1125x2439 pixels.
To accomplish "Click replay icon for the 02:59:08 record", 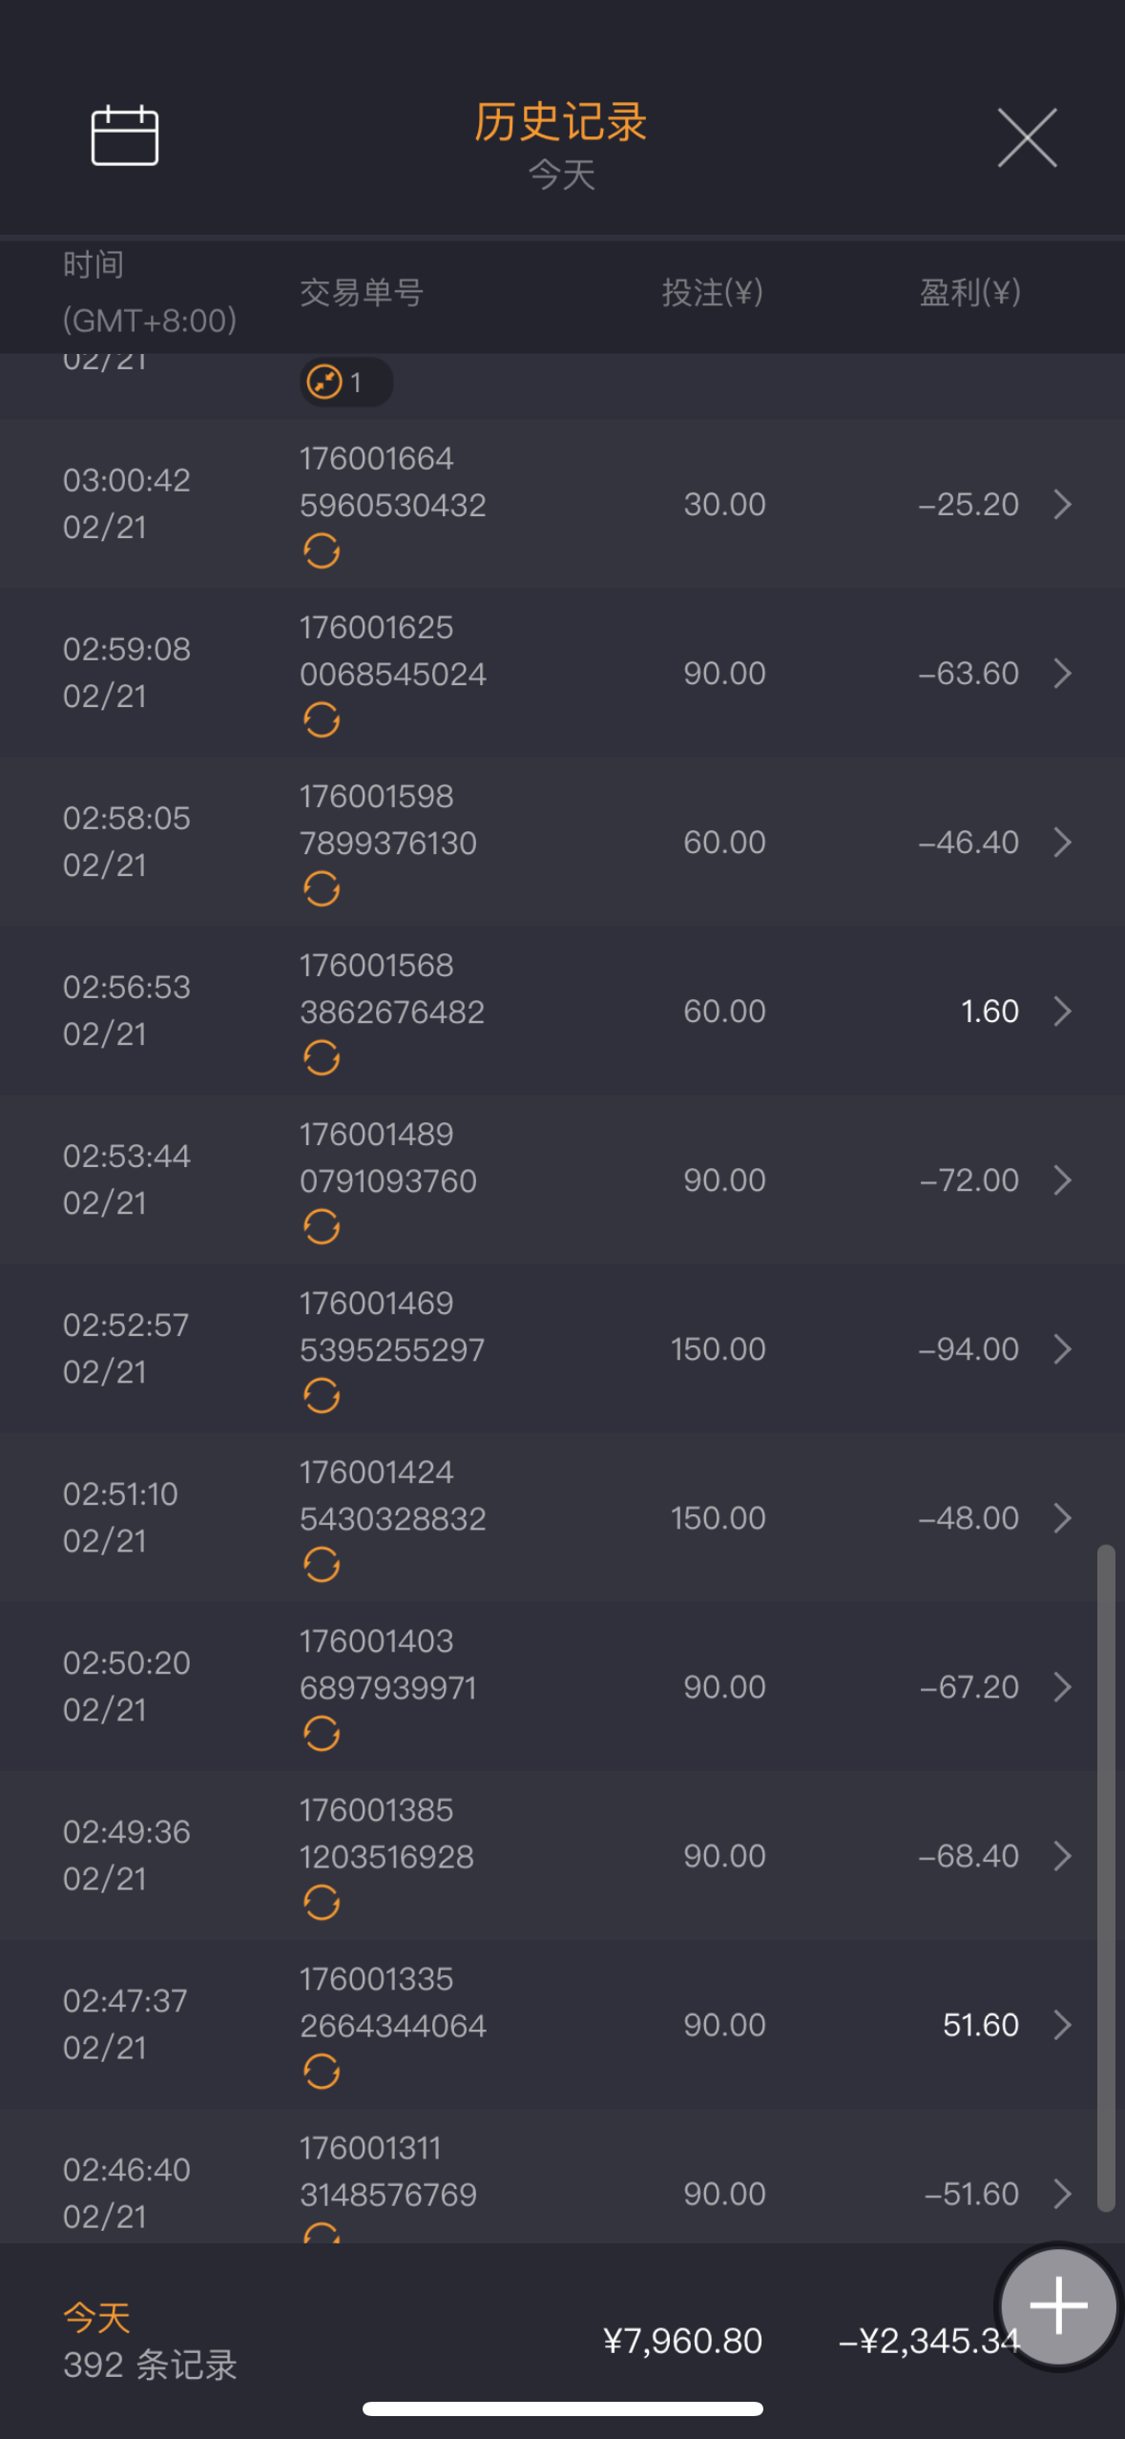I will [x=322, y=719].
